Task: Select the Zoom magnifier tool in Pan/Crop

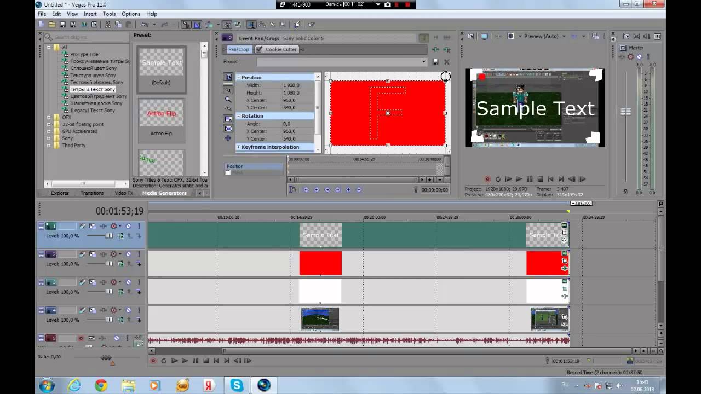Action: click(x=228, y=100)
